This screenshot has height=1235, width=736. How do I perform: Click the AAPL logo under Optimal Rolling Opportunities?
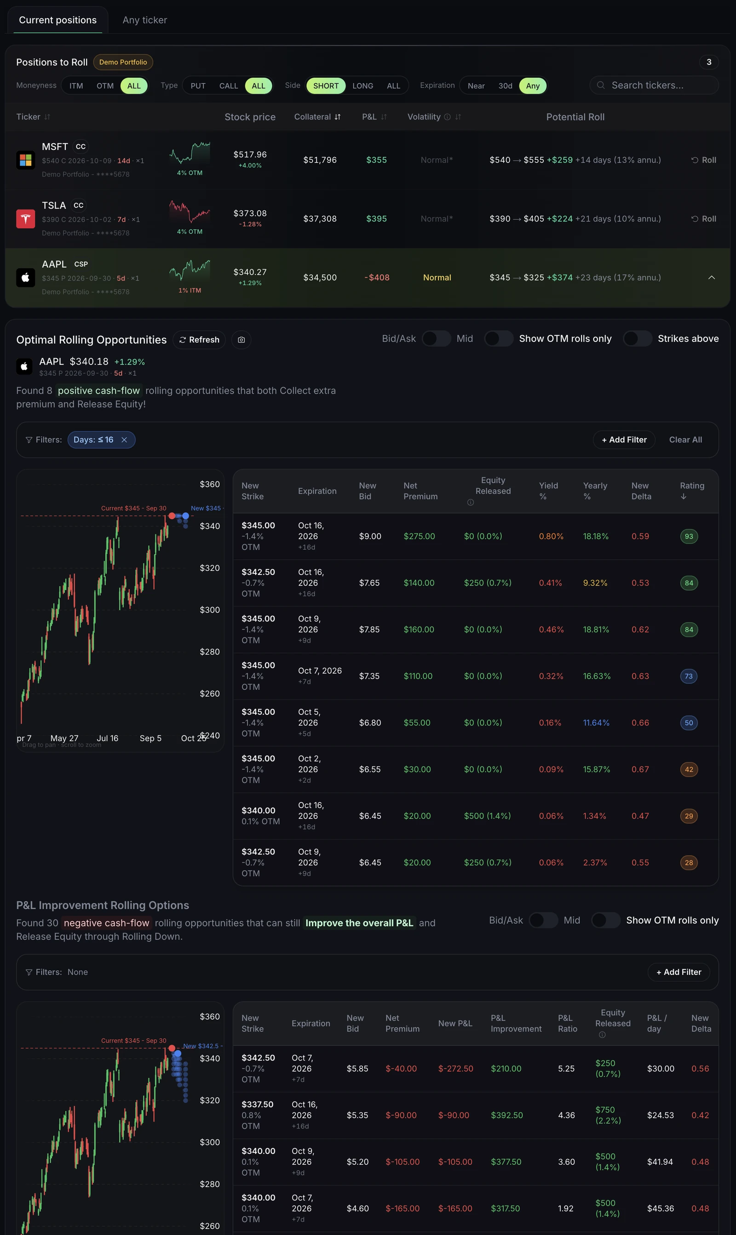(24, 367)
